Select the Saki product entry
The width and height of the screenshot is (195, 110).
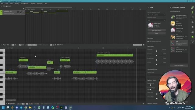pos(179,43)
